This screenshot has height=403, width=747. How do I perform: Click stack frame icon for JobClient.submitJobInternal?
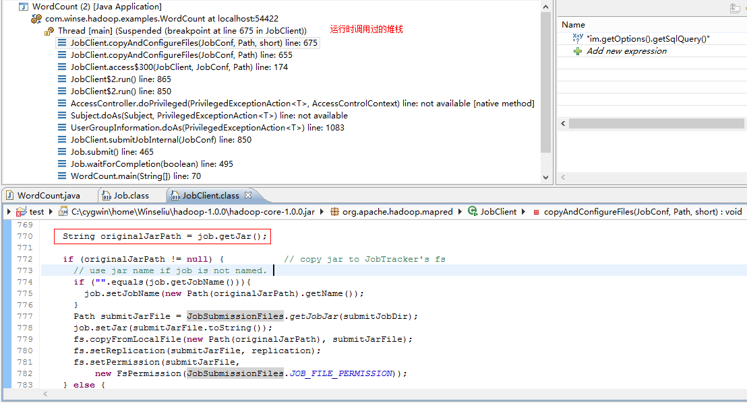[62, 140]
